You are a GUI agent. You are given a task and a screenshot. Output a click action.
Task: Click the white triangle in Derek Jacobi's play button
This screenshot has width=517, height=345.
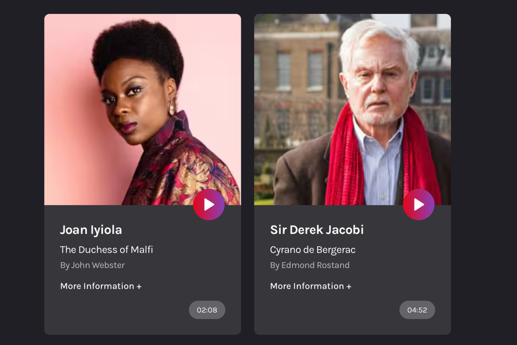pos(419,205)
